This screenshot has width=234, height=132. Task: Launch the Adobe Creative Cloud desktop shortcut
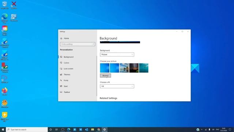click(x=5, y=30)
